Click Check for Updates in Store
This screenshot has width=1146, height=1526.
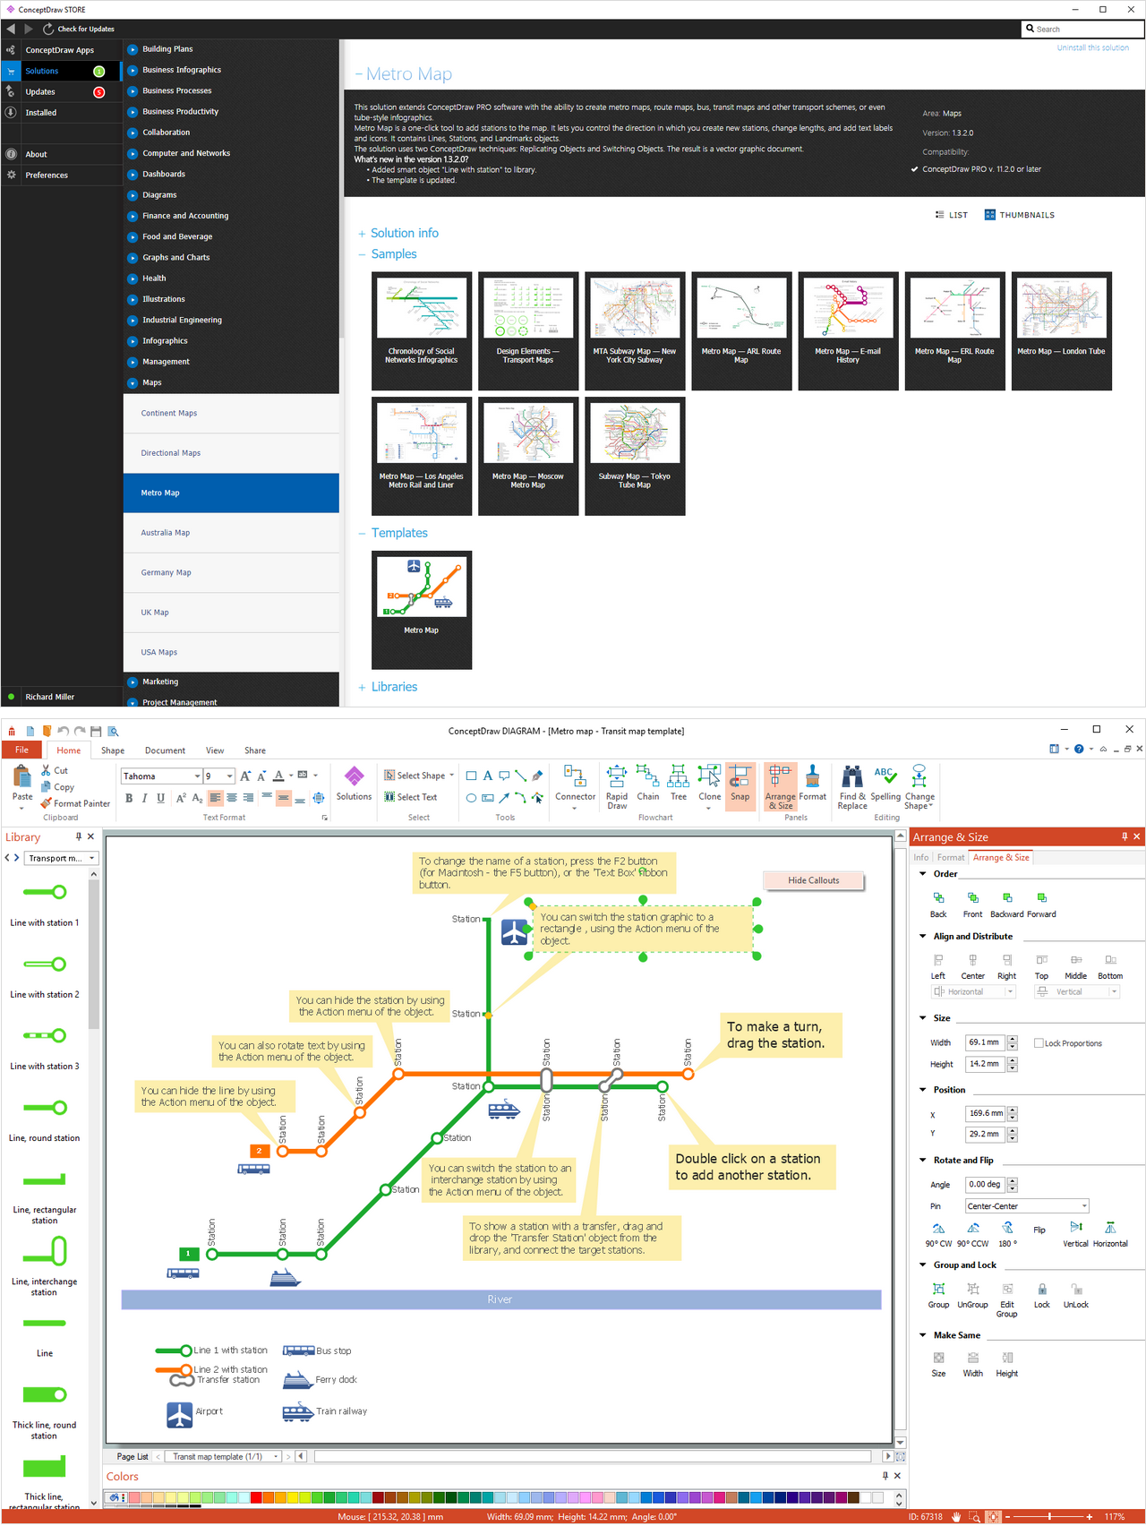point(78,29)
